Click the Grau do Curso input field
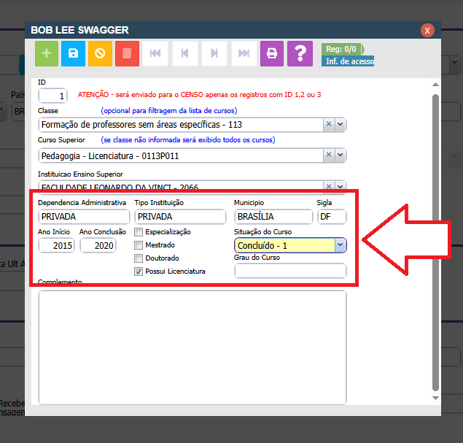The width and height of the screenshot is (463, 443). 289,271
